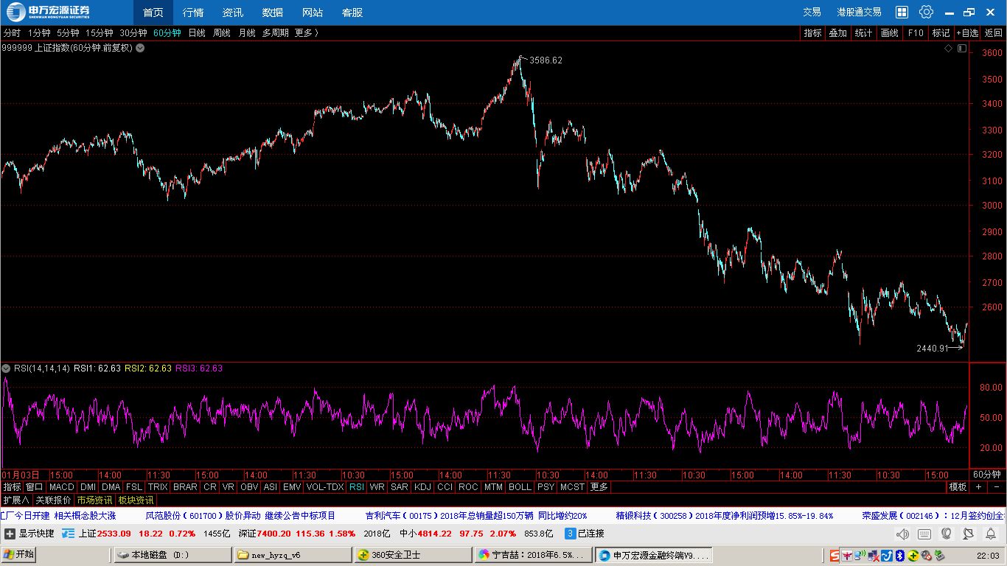Viewport: 1007px width, 566px height.
Task: Click the red winged tray icon
Action: coord(847,555)
